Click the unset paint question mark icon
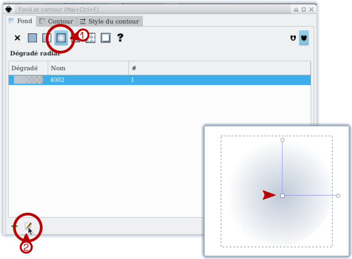The height and width of the screenshot is (259, 352). (x=120, y=38)
